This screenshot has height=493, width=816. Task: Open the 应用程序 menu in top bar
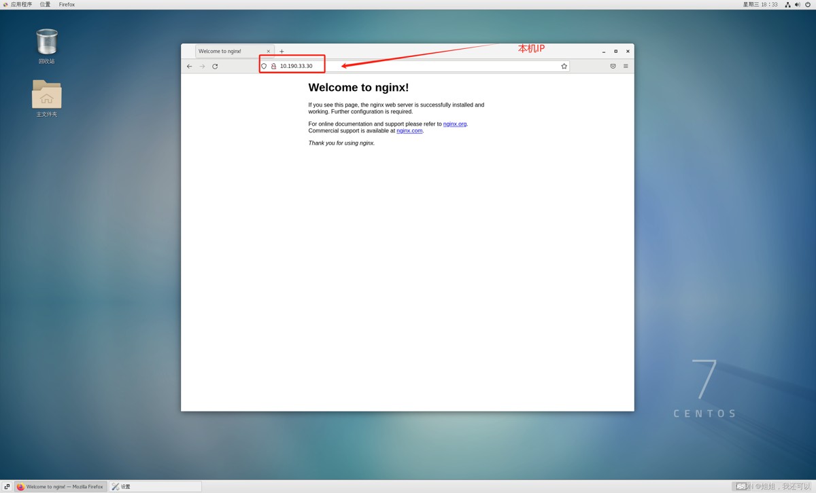pyautogui.click(x=18, y=5)
